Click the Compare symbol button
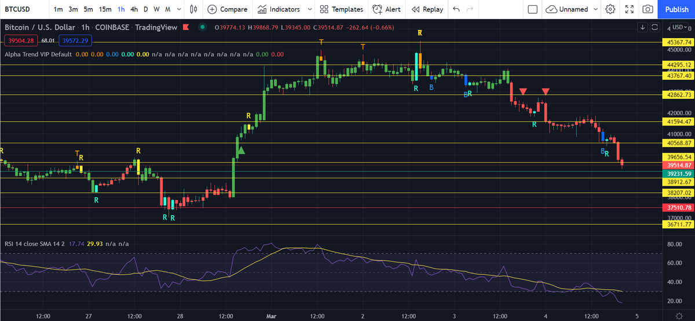 click(x=228, y=9)
